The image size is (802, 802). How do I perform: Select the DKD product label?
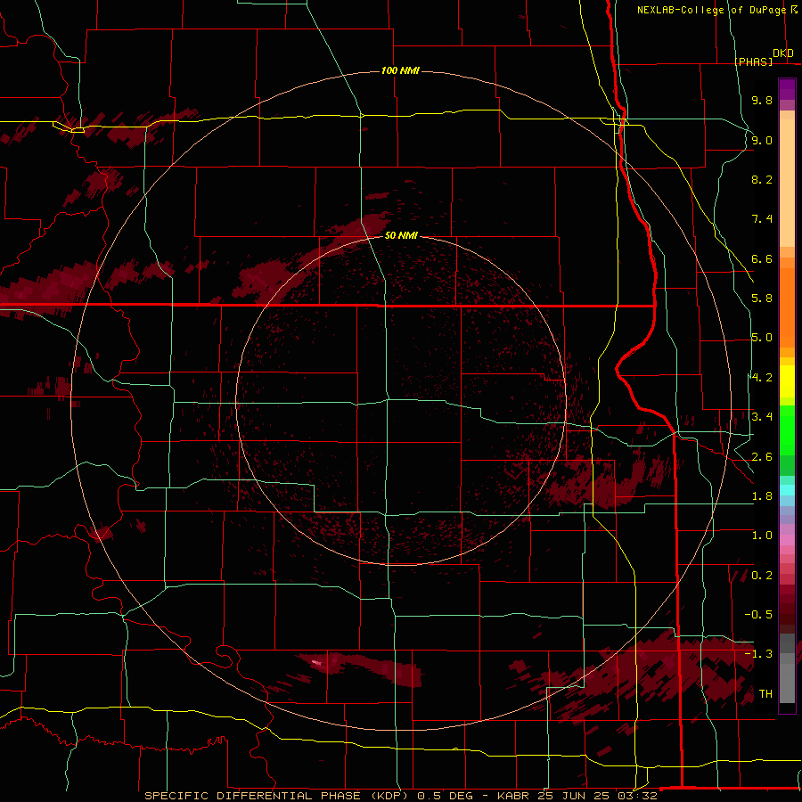783,53
